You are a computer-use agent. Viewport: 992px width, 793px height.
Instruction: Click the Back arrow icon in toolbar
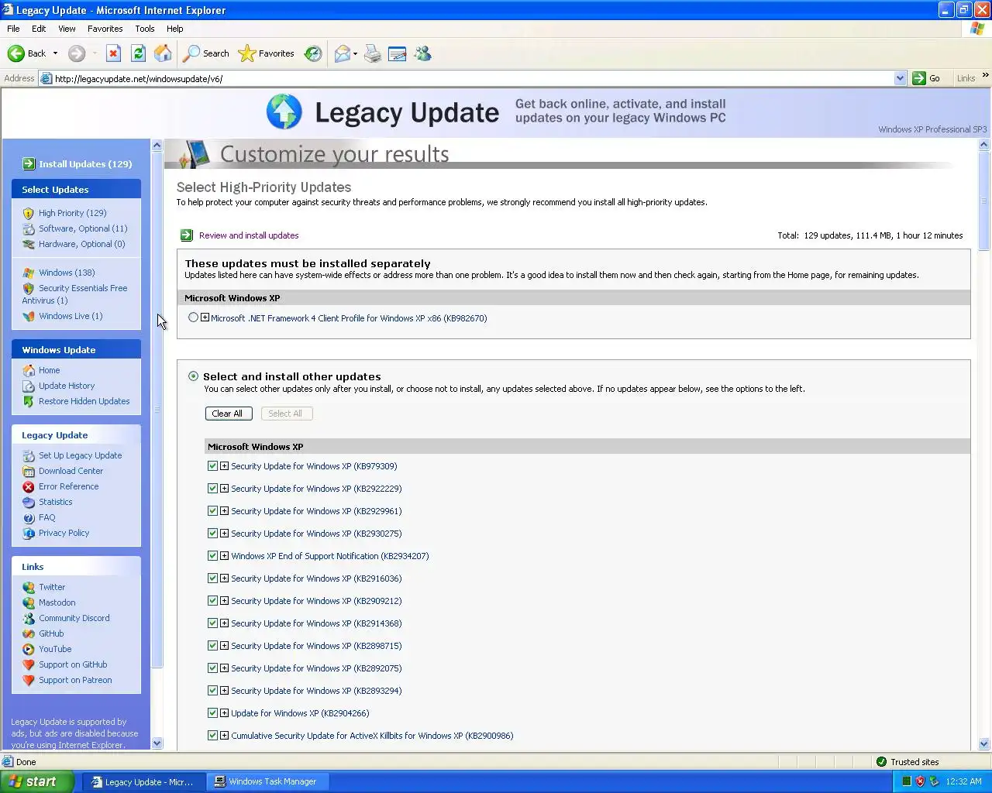tap(15, 53)
